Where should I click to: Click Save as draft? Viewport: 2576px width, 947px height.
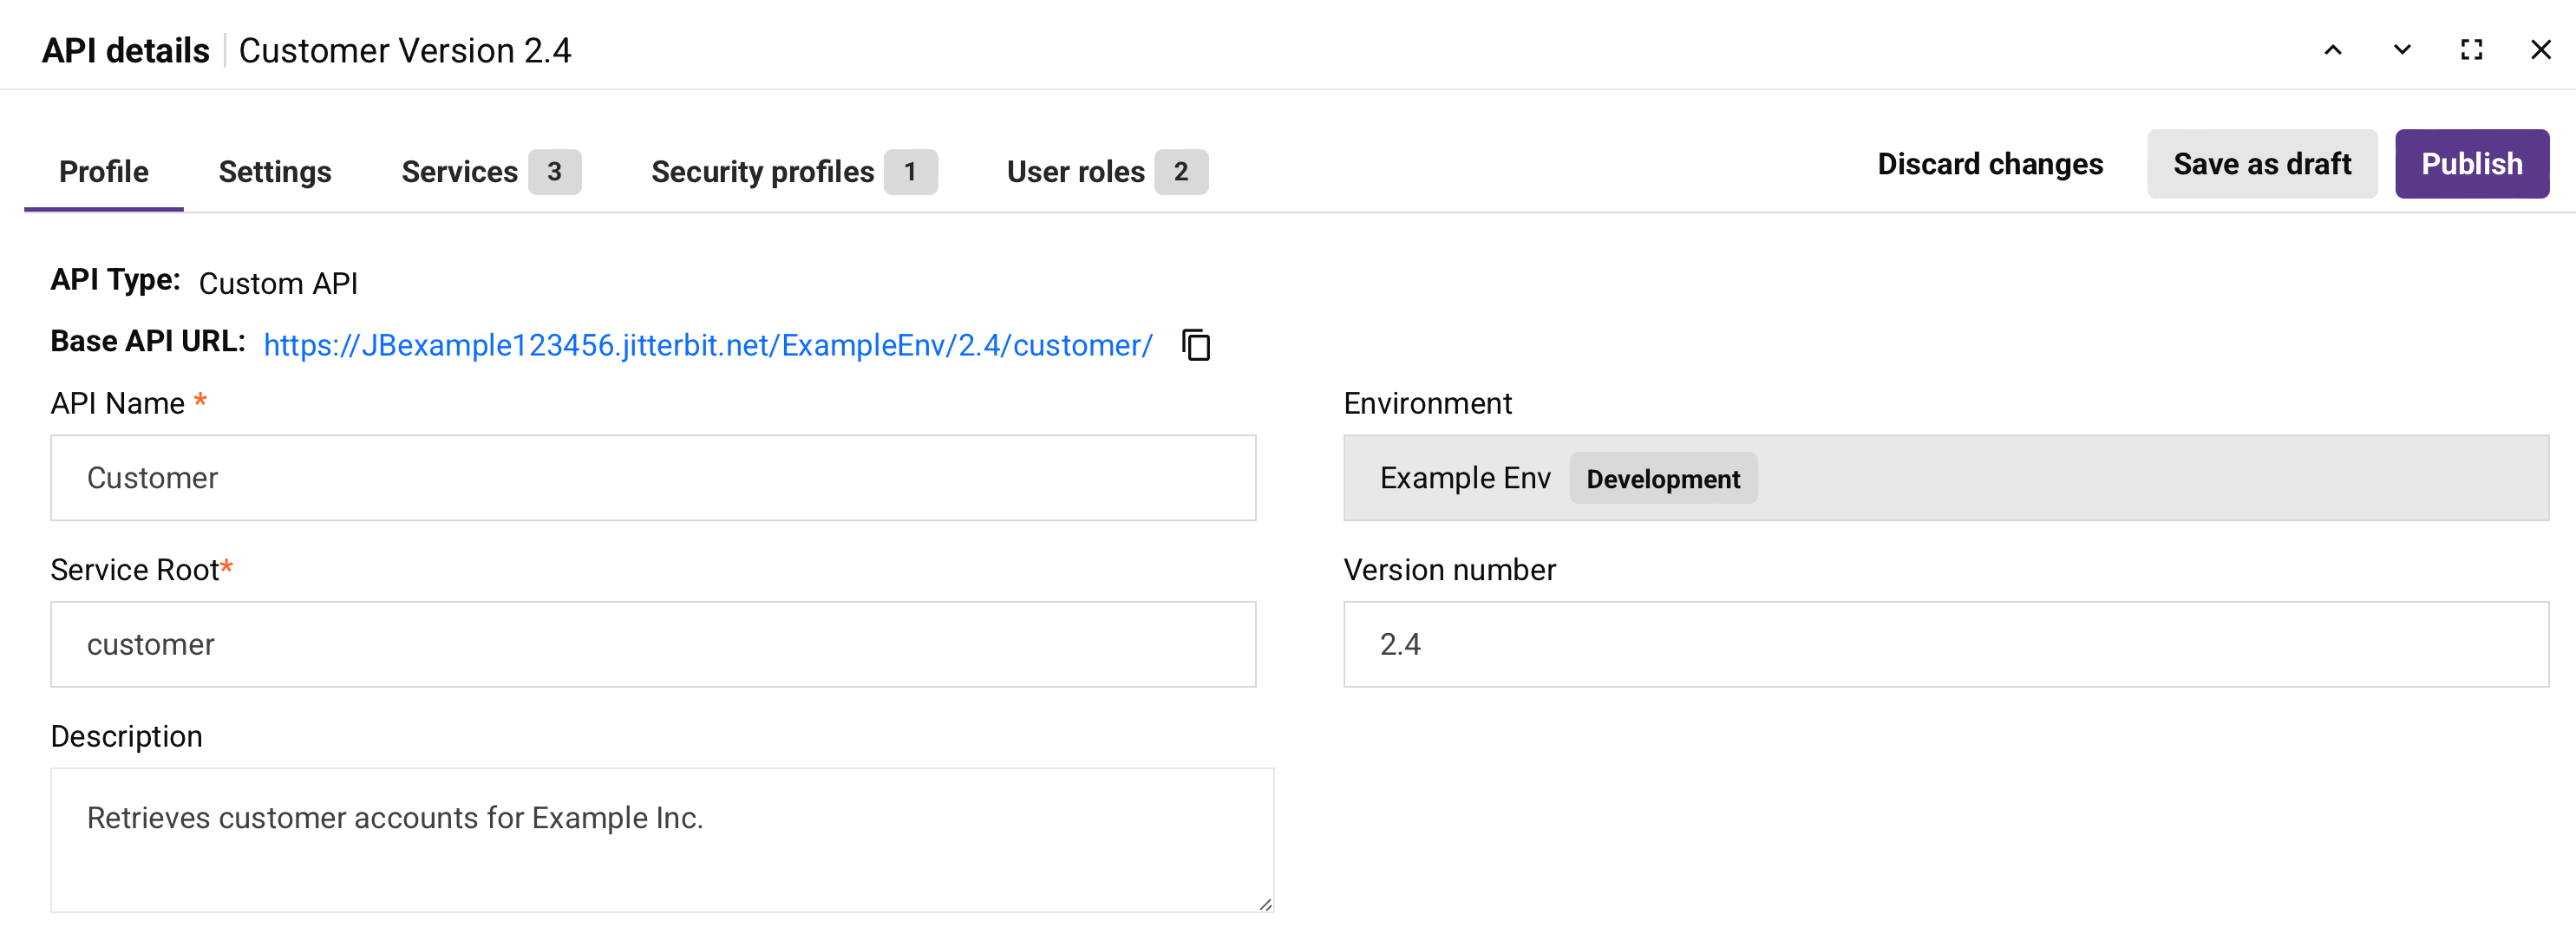tap(2261, 164)
